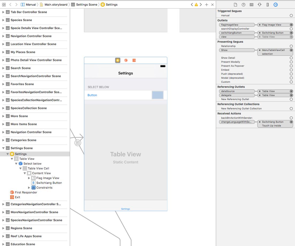This screenshot has height=246, width=295.
Task: Show the Size inspector
Action: (267, 5)
